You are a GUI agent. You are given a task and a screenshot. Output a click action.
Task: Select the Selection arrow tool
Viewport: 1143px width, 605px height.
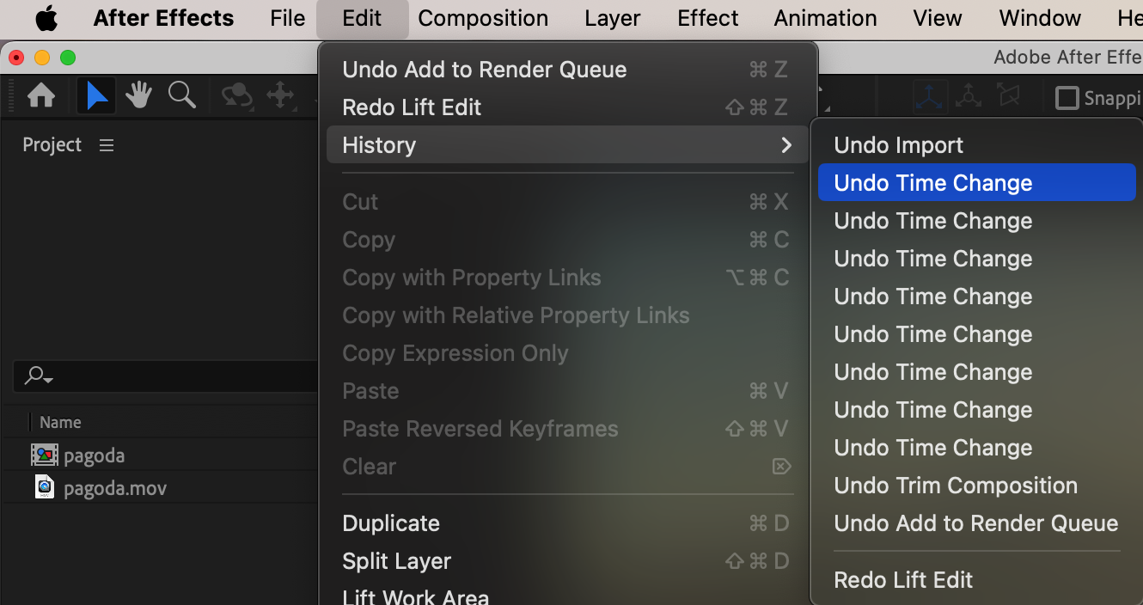point(96,96)
